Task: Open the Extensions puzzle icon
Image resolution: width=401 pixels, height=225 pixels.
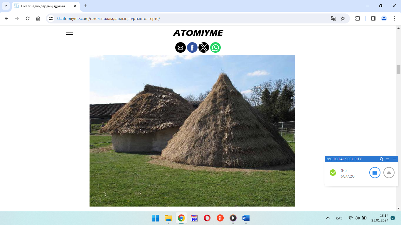Action: coord(358,18)
